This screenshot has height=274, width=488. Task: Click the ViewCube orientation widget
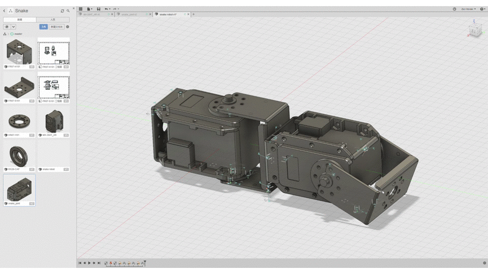(x=475, y=30)
